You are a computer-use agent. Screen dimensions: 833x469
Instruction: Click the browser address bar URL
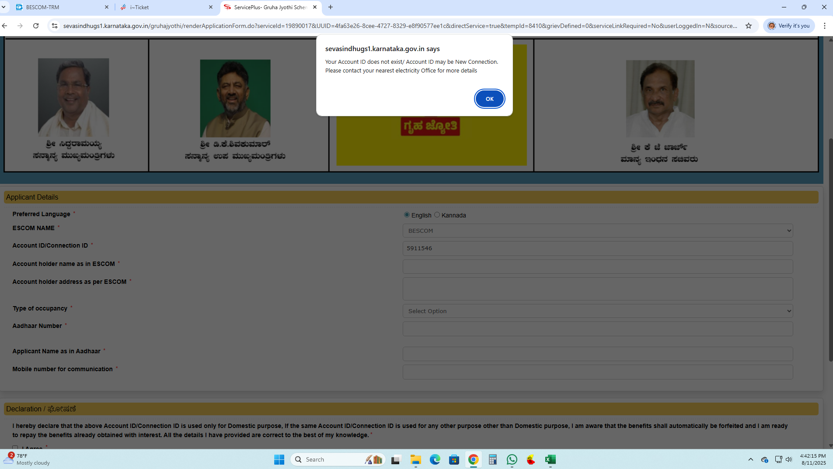[x=400, y=26]
